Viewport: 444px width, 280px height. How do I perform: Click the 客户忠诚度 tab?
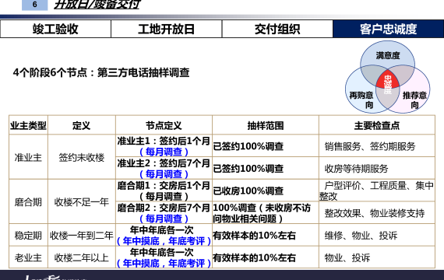(388, 29)
